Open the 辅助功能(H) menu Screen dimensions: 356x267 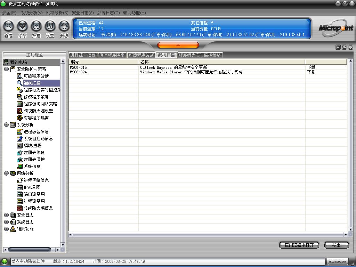point(135,13)
